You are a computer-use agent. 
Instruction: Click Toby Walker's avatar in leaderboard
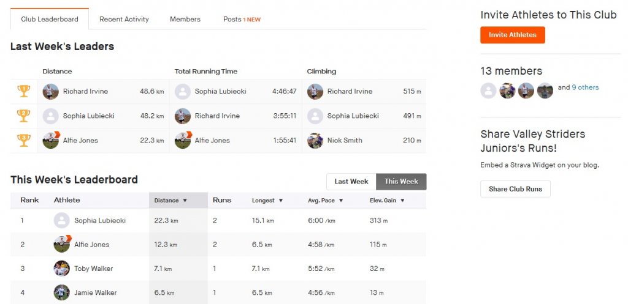(61, 269)
